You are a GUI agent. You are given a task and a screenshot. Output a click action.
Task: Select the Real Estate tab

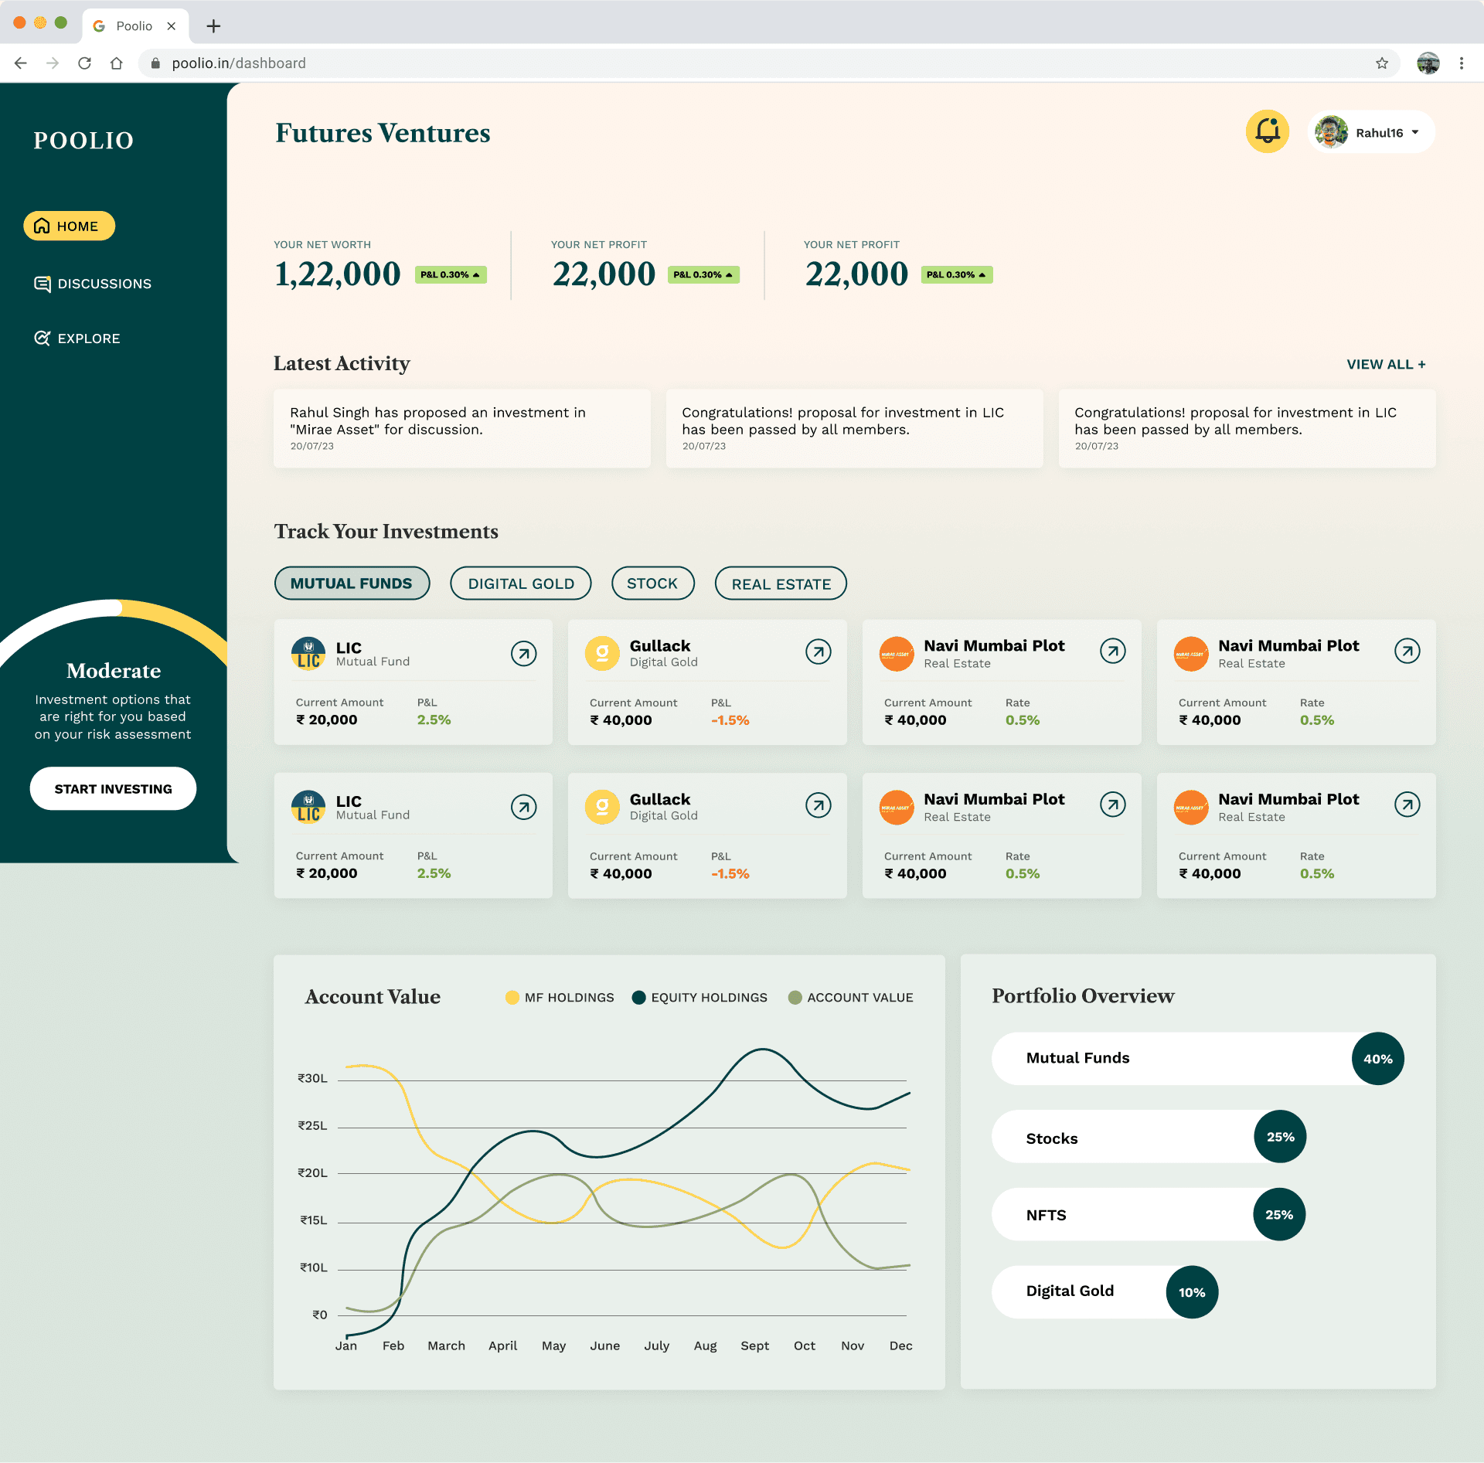click(x=781, y=583)
